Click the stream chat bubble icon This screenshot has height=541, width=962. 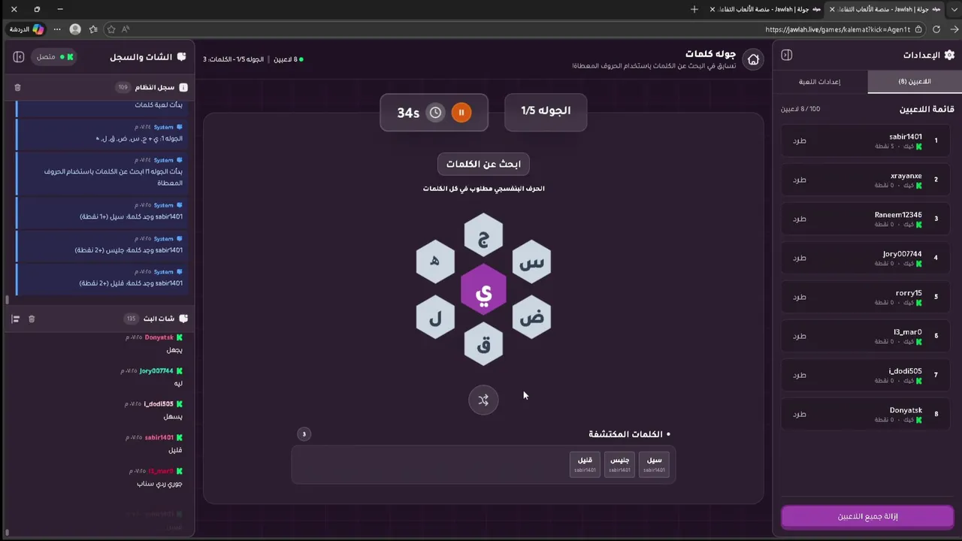pos(183,319)
